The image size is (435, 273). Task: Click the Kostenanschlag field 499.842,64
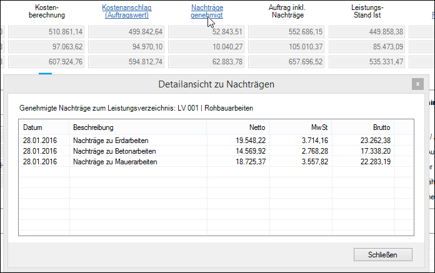[x=126, y=32]
